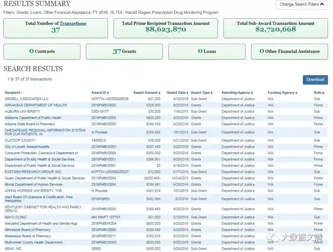Select the Other Financial Assistance box

289,52
